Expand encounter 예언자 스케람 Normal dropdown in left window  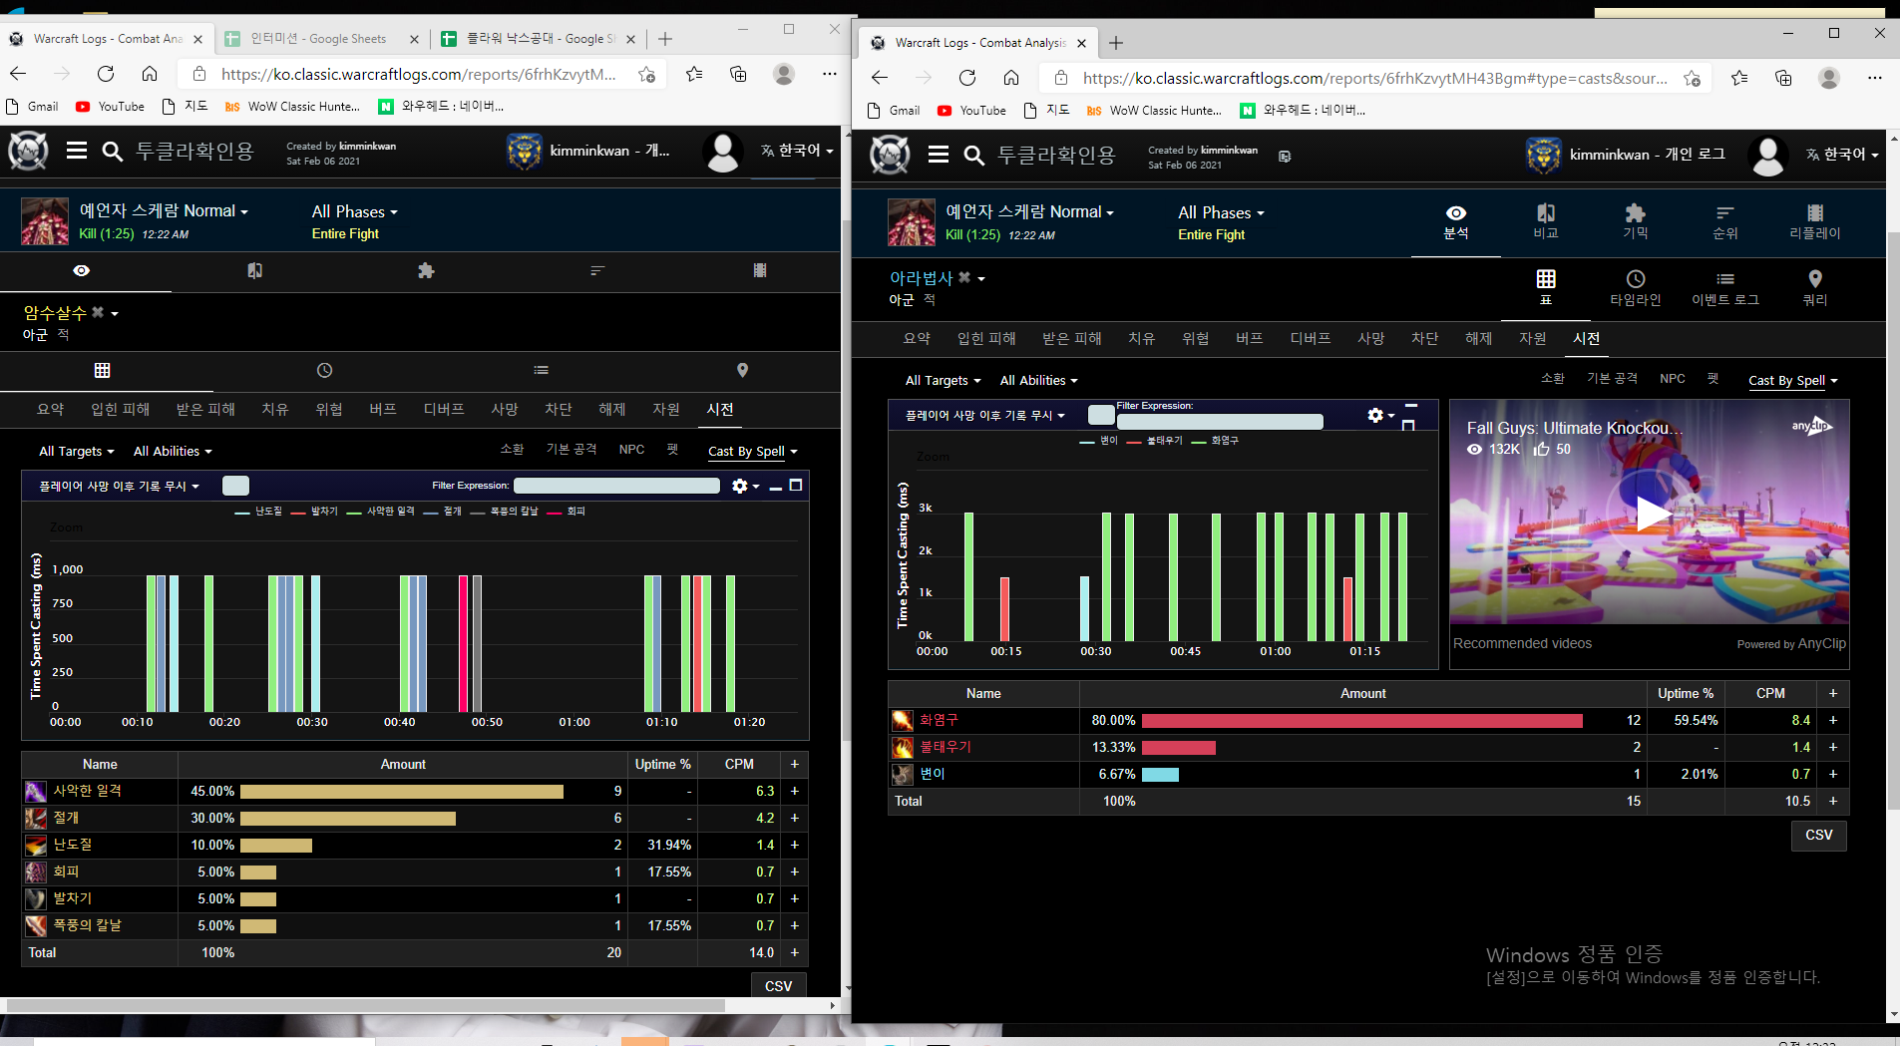point(164,210)
